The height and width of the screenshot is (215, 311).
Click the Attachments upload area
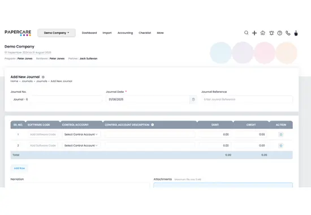tap(223, 185)
